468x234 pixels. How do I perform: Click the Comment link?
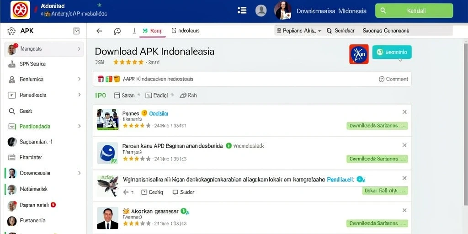coord(394,79)
